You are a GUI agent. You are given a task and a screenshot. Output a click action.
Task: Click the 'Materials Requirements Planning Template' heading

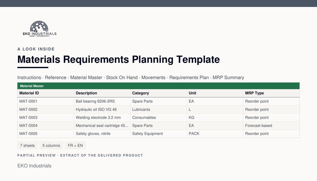[119, 59]
